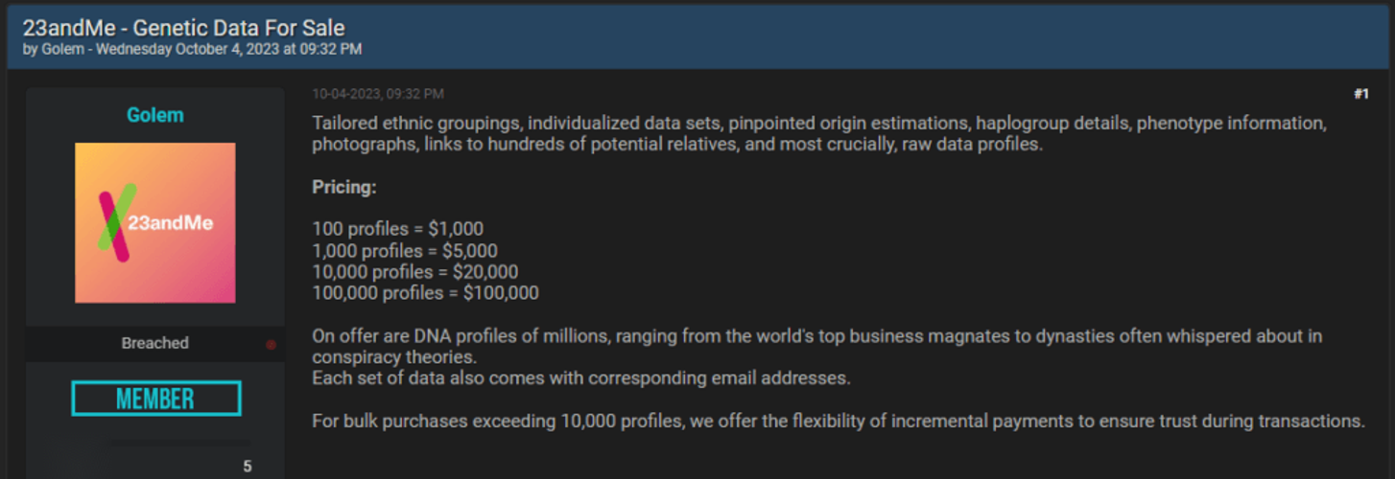
Task: Click the 23andMe avatar image
Action: tap(155, 222)
